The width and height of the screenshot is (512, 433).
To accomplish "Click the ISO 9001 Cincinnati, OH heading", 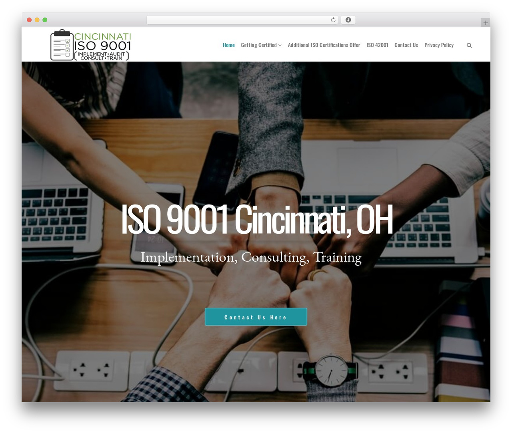I will [256, 219].
